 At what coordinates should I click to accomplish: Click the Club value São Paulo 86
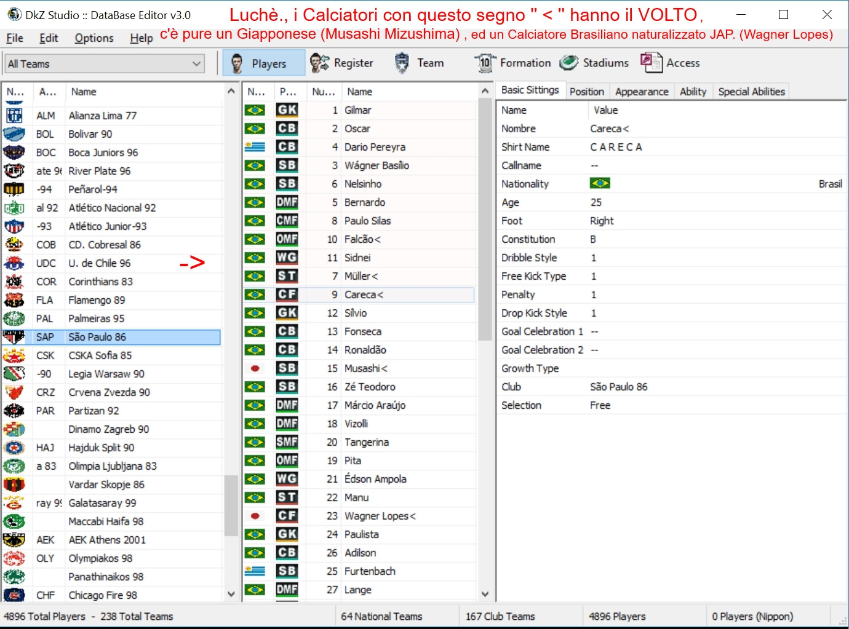(618, 387)
